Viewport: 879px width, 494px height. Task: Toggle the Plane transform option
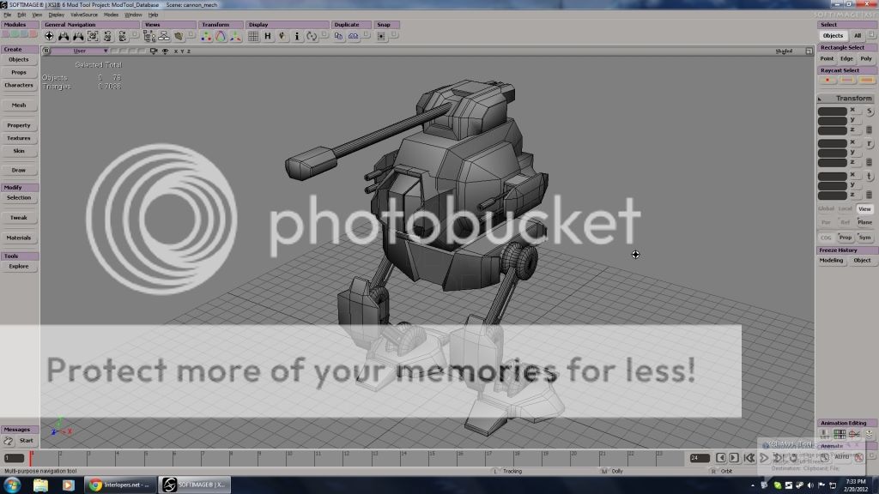[864, 222]
